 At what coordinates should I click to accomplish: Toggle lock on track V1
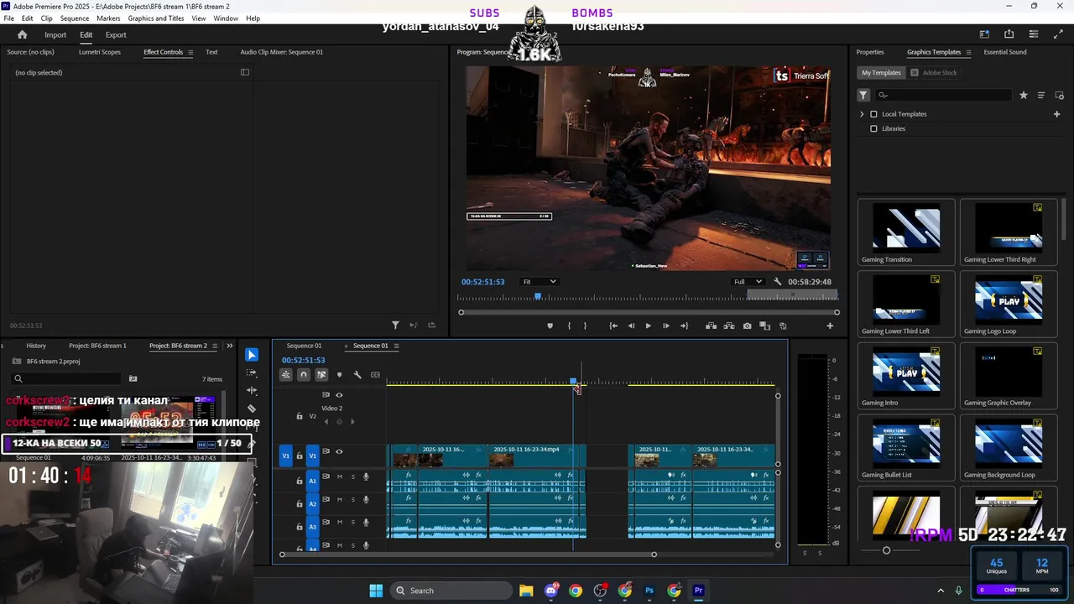coord(300,456)
